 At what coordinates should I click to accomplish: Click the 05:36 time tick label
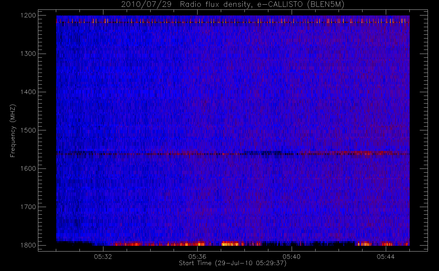click(x=197, y=257)
